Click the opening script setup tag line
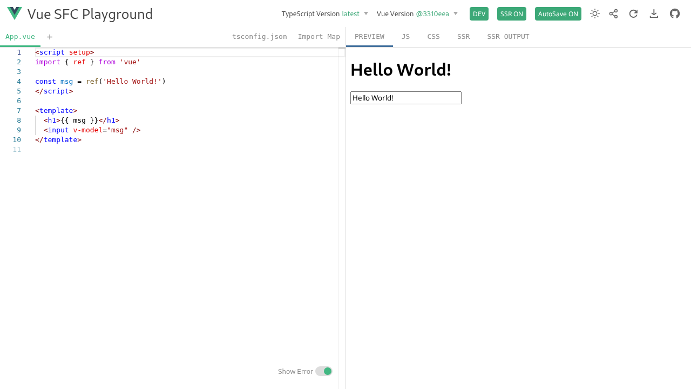691x389 pixels. coord(65,52)
